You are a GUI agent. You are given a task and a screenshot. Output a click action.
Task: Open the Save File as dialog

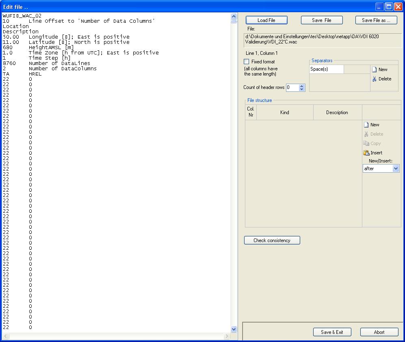pos(376,20)
